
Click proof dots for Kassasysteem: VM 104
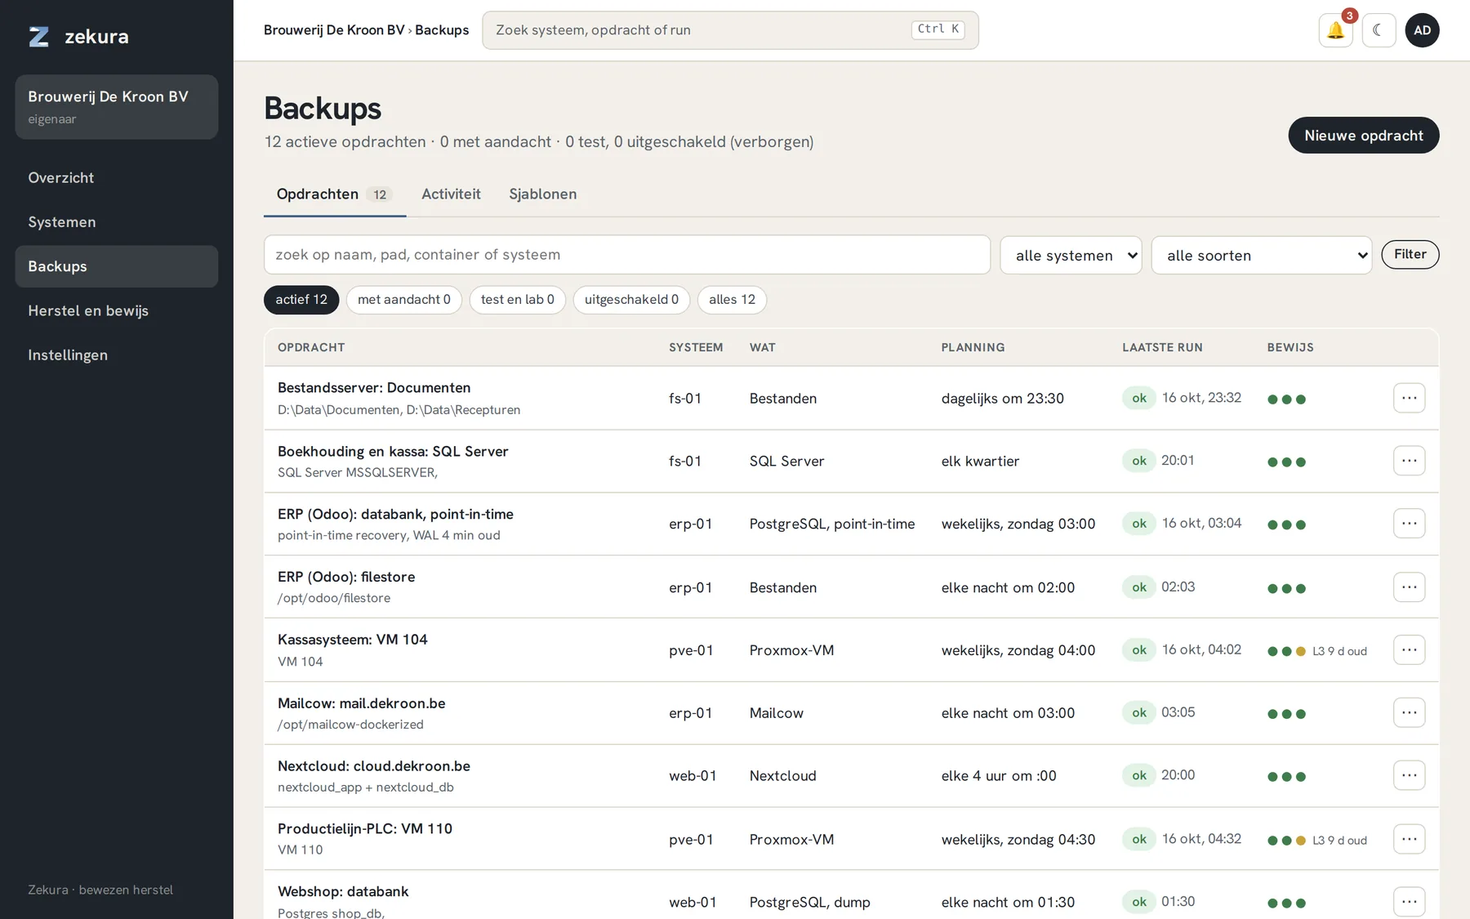(x=1286, y=651)
